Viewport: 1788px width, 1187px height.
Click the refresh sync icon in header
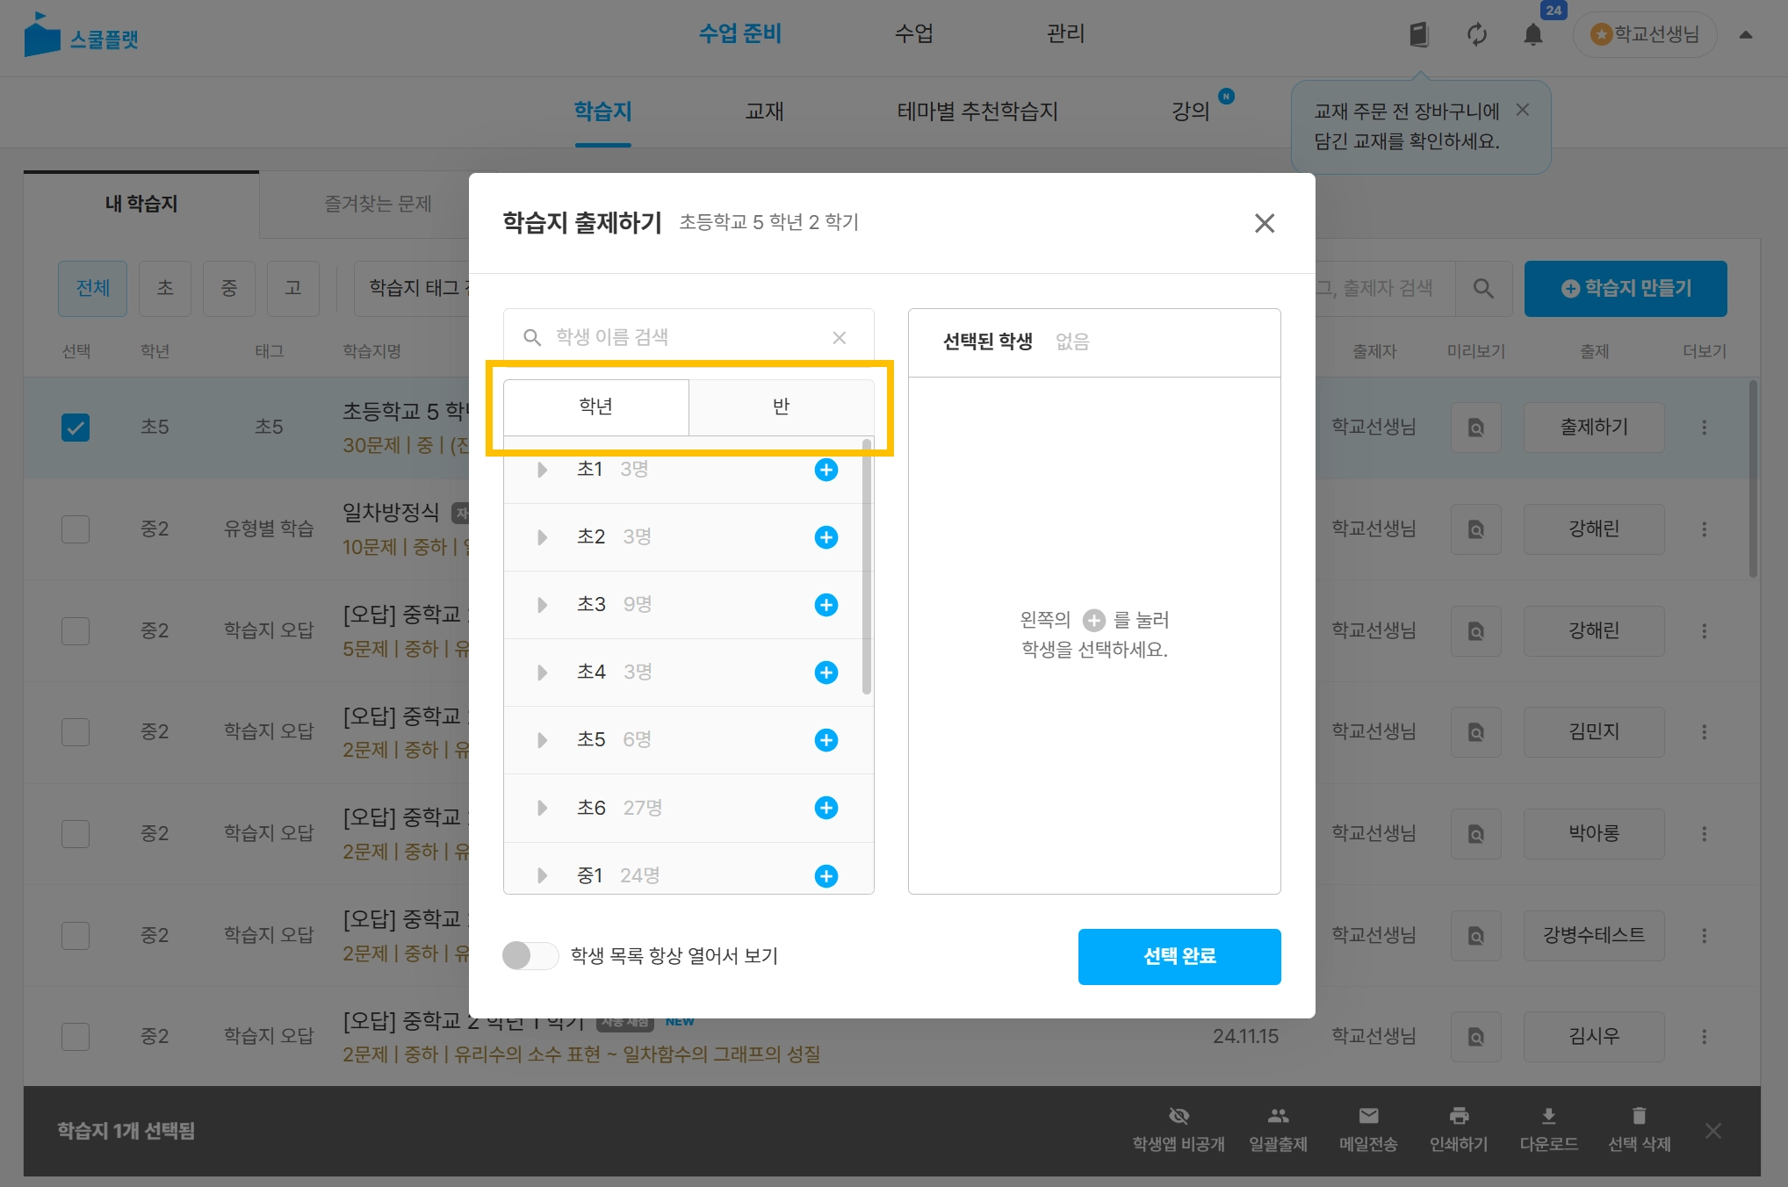1476,35
